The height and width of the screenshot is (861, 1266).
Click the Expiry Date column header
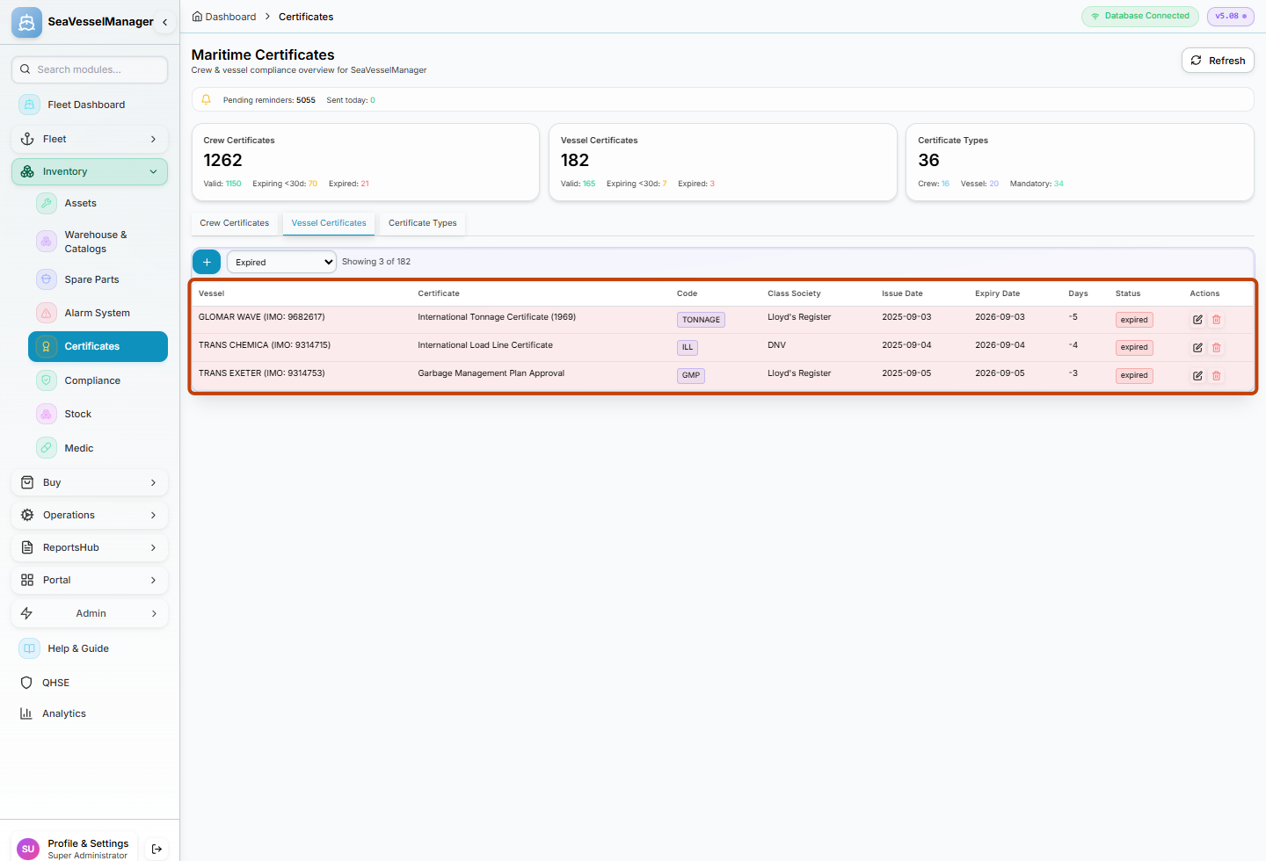click(998, 293)
